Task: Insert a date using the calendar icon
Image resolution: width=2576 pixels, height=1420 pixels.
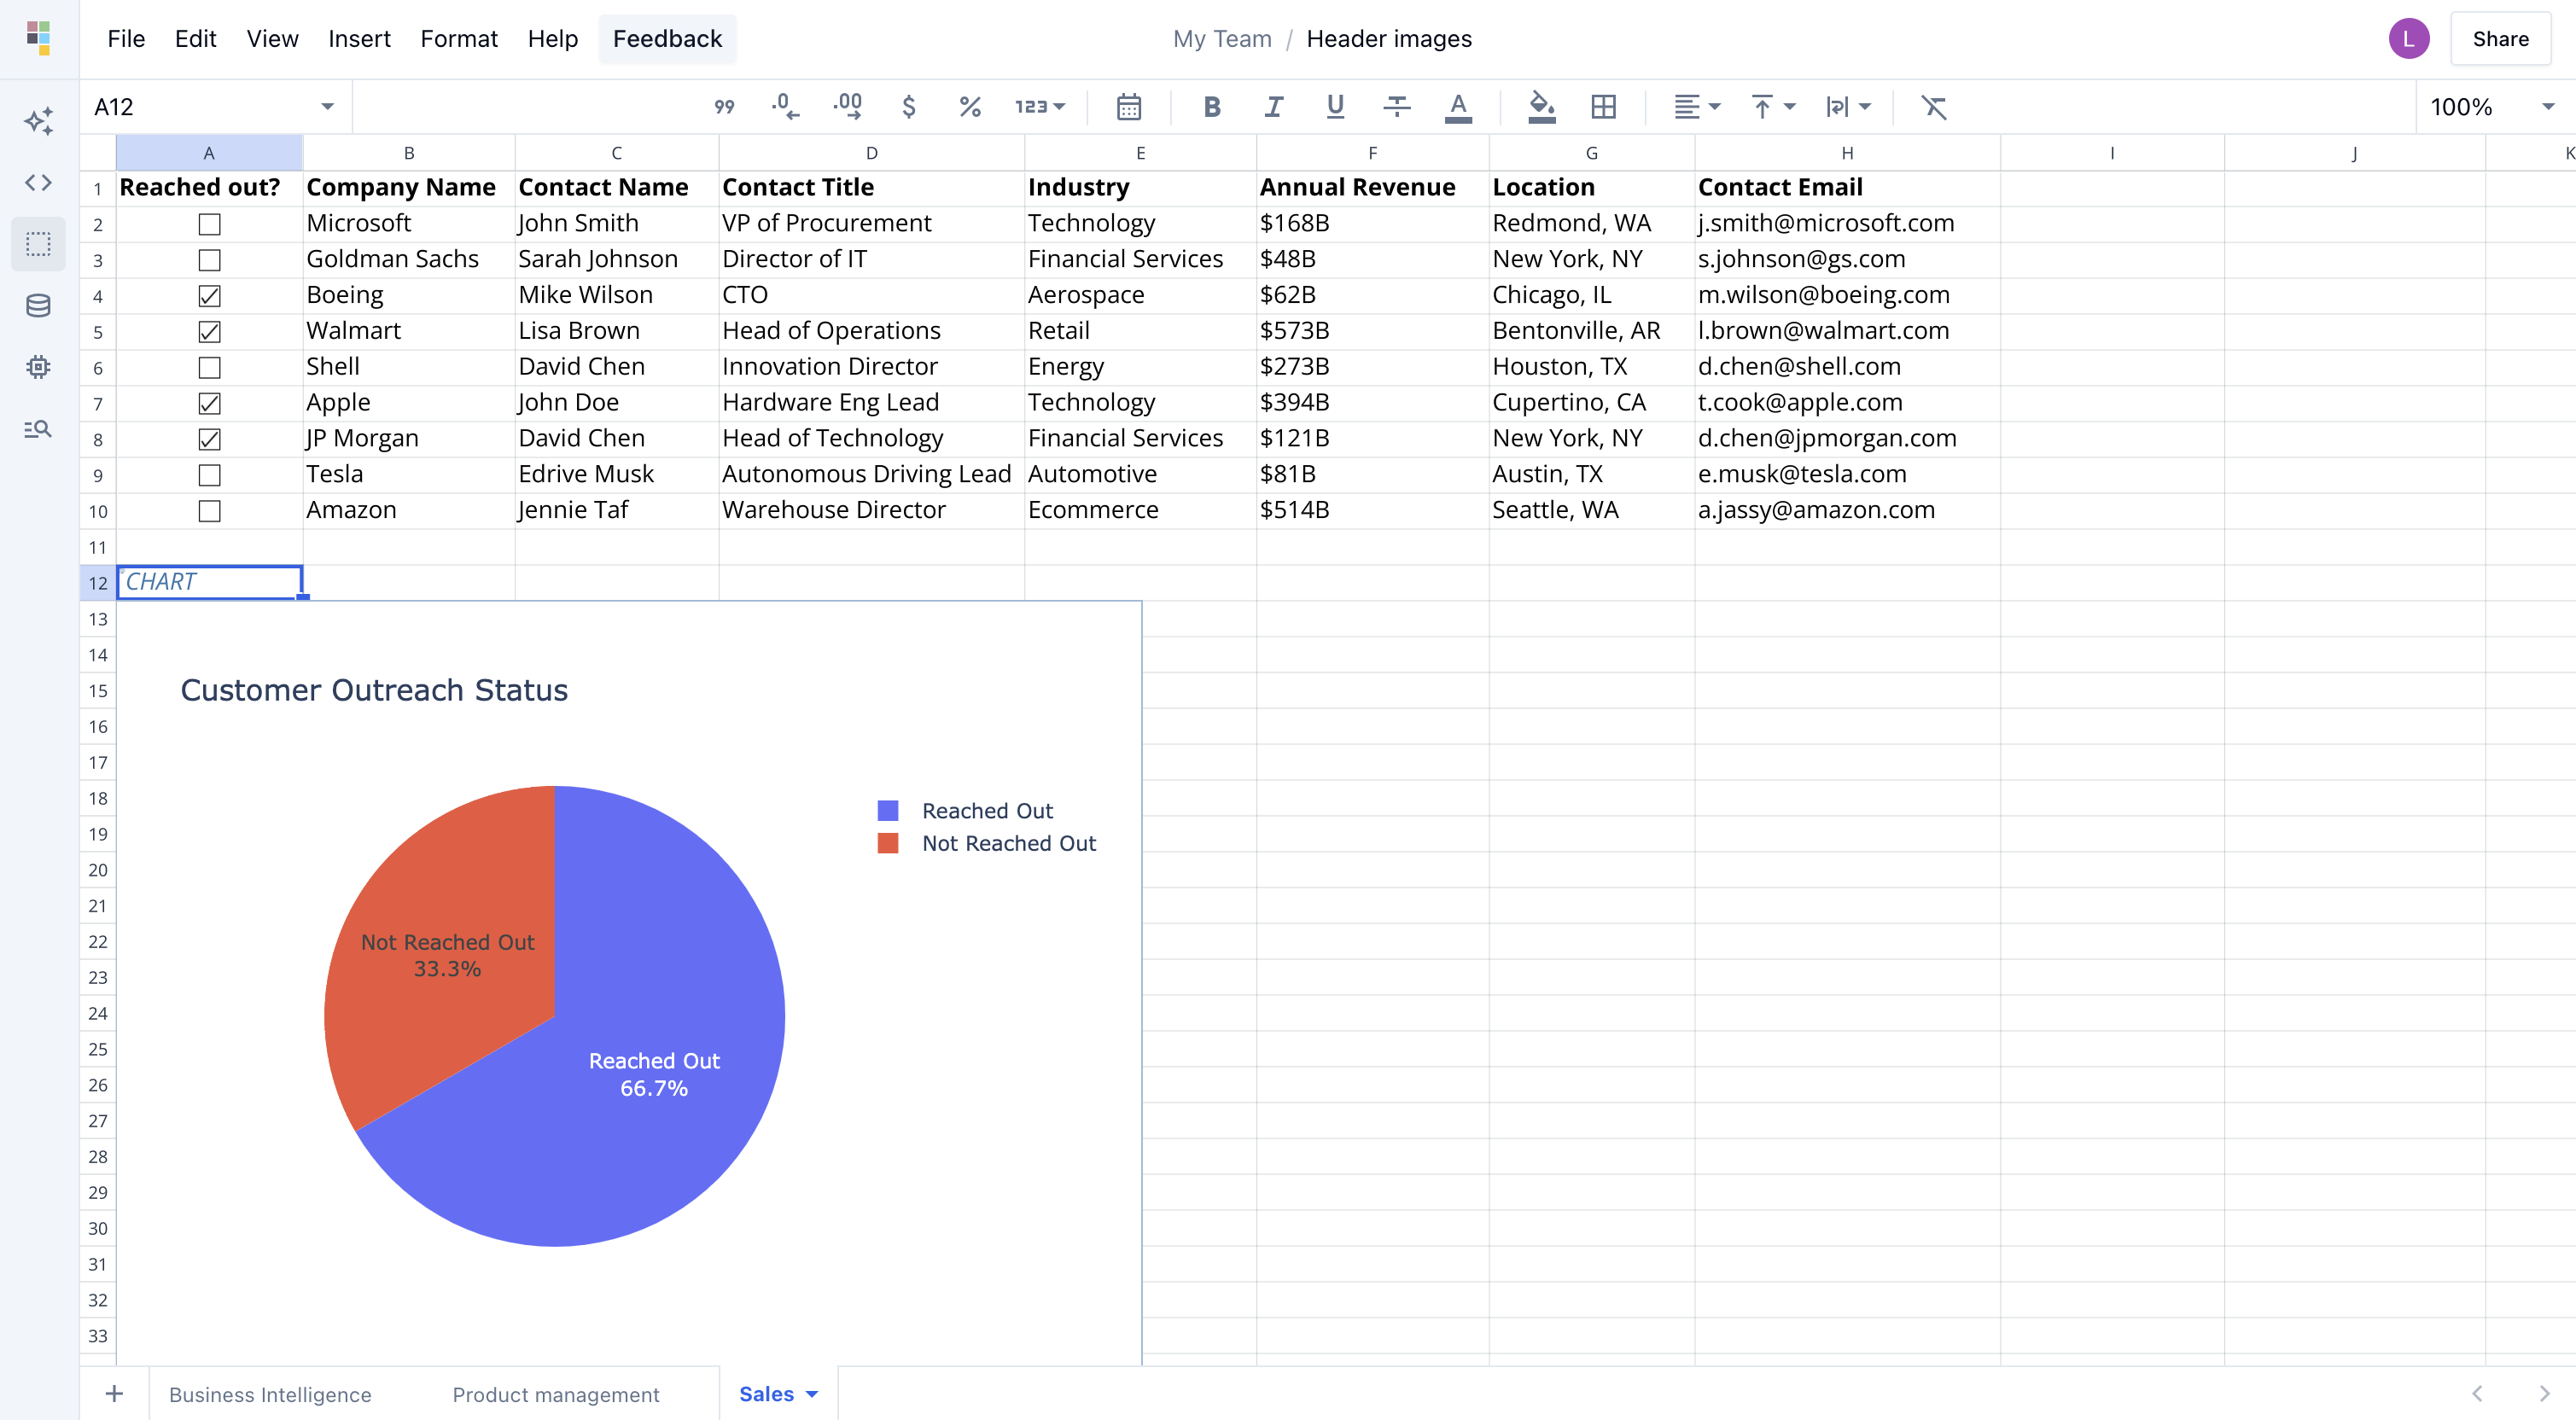Action: click(1129, 106)
